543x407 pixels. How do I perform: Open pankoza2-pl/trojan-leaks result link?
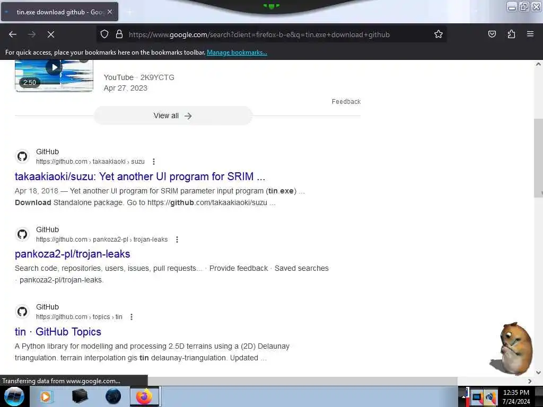pos(72,254)
